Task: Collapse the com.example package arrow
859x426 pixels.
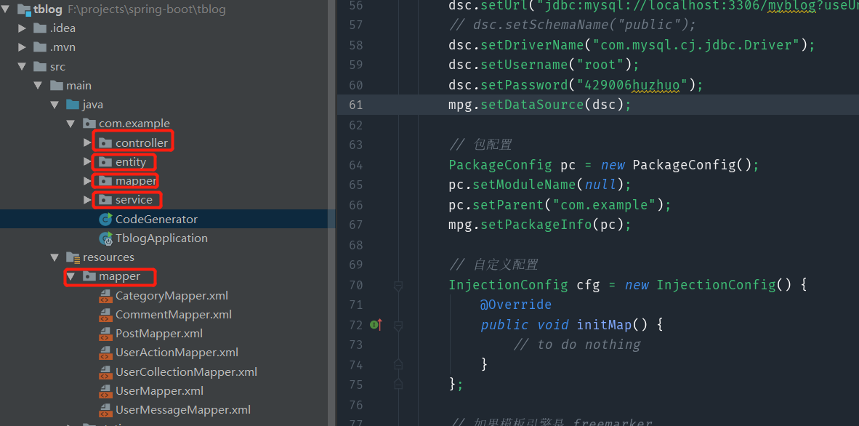Action: (x=70, y=124)
